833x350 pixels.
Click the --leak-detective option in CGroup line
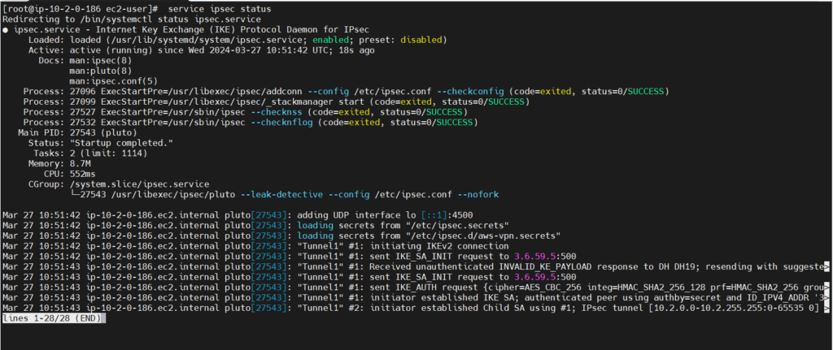coord(281,195)
